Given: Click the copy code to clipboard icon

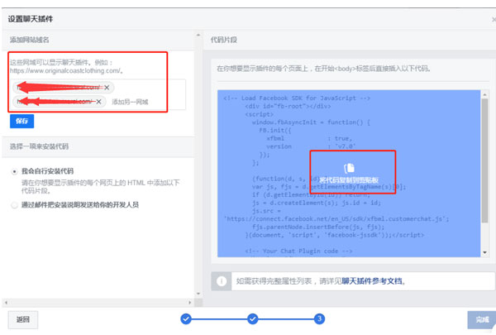Looking at the screenshot, I should point(348,168).
